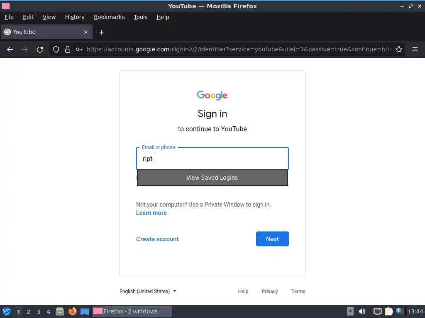Launch Firefox from the taskbar icon
425x318 pixels.
pyautogui.click(x=72, y=311)
